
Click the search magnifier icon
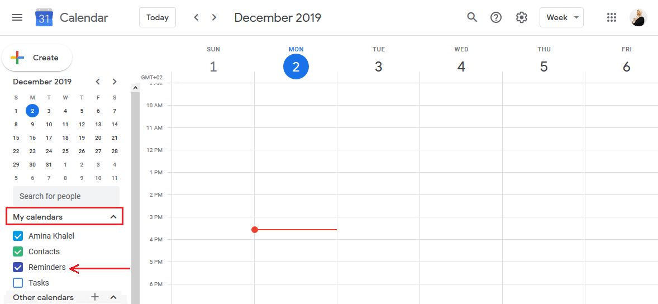click(472, 17)
